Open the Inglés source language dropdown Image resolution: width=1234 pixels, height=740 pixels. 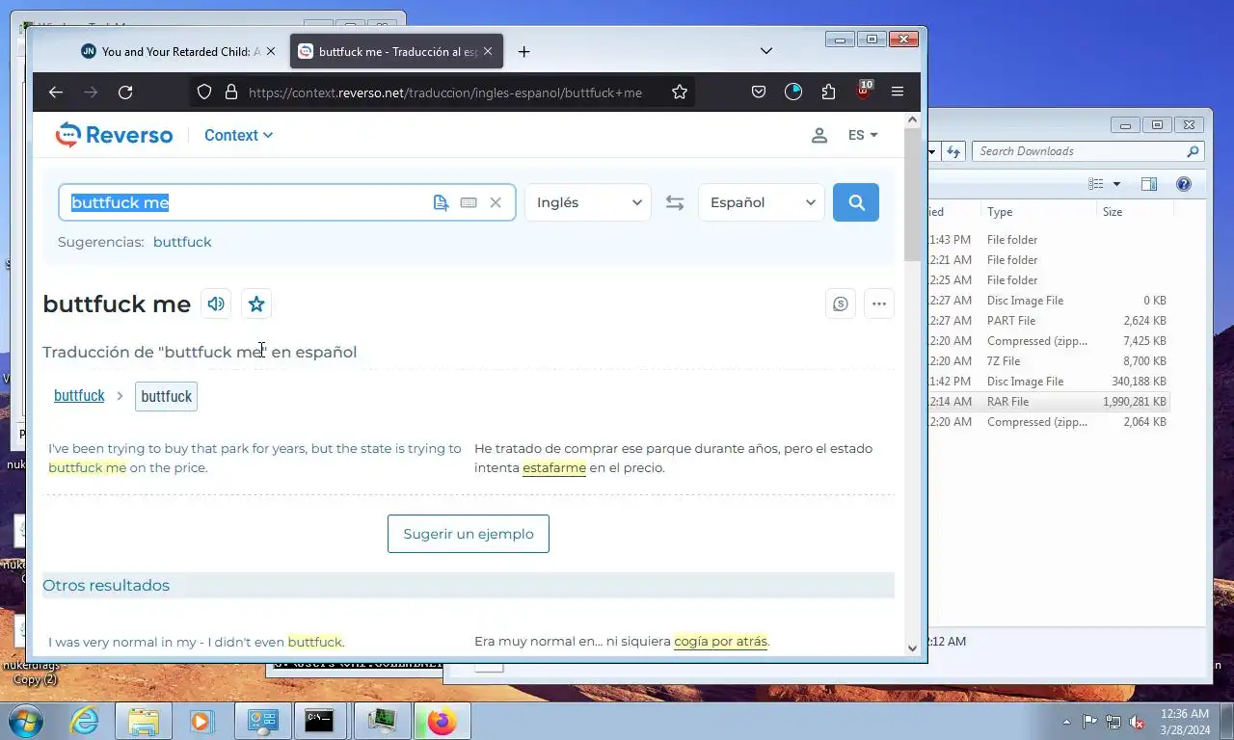[x=588, y=202]
